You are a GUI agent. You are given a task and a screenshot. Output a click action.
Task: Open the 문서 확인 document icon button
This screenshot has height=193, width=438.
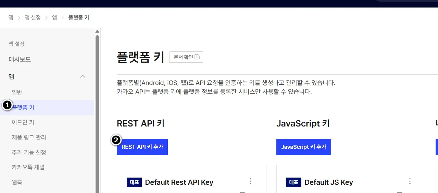pyautogui.click(x=186, y=57)
